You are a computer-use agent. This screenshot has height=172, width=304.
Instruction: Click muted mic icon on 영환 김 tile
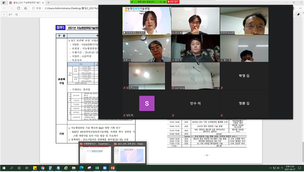pos(222,115)
